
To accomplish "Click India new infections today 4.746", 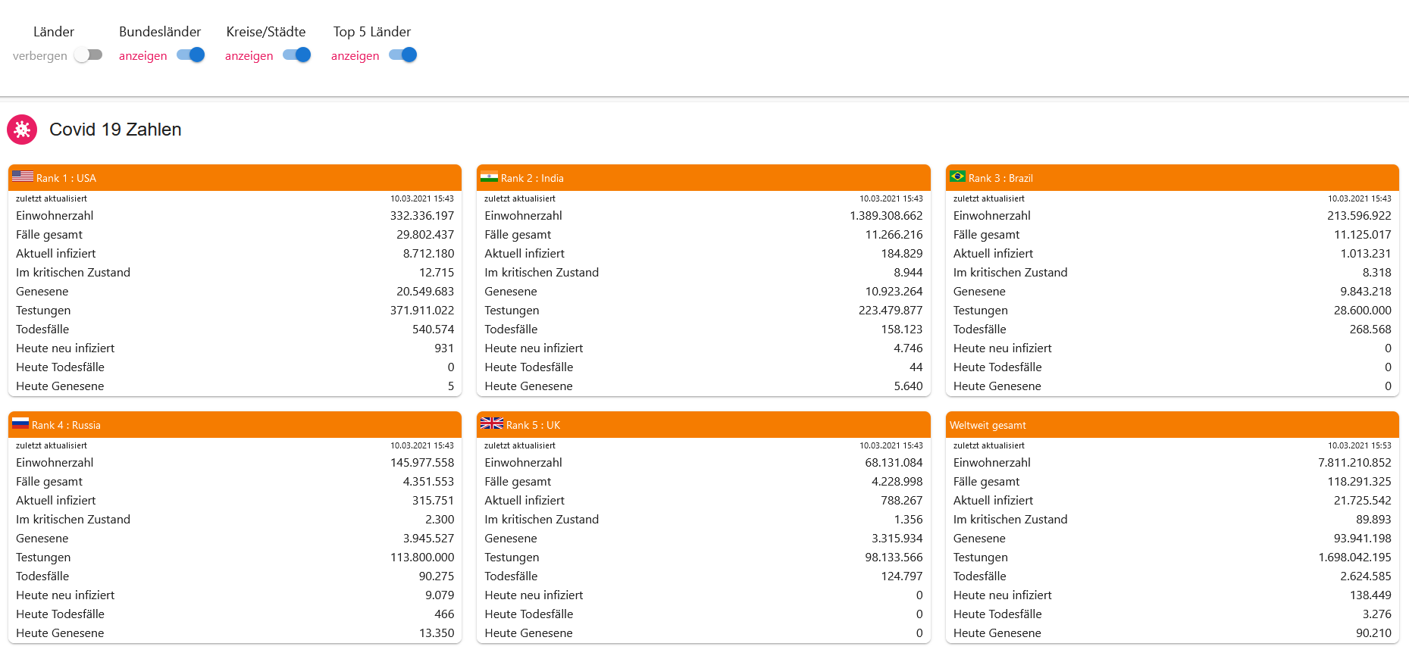I will tap(908, 348).
